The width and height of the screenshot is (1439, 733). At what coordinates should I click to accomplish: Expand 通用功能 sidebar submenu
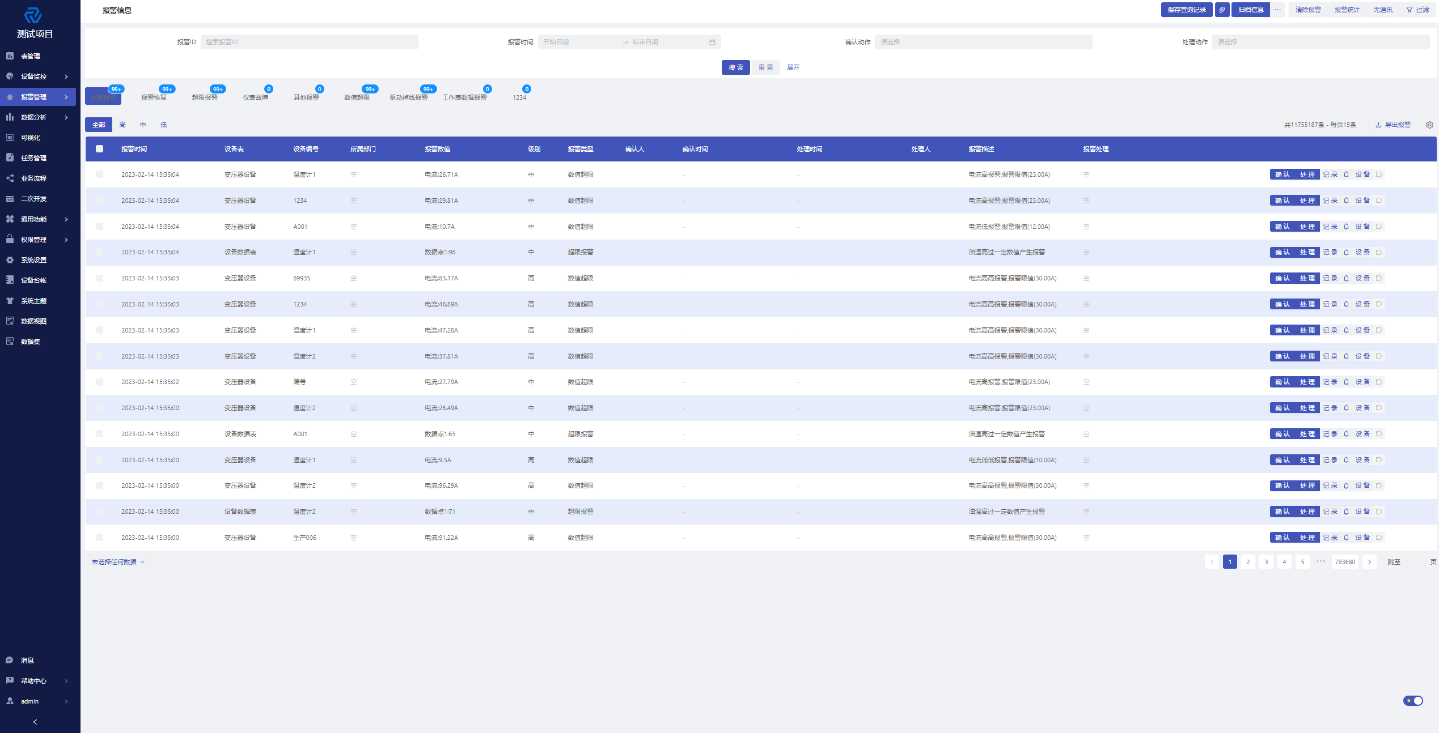38,219
